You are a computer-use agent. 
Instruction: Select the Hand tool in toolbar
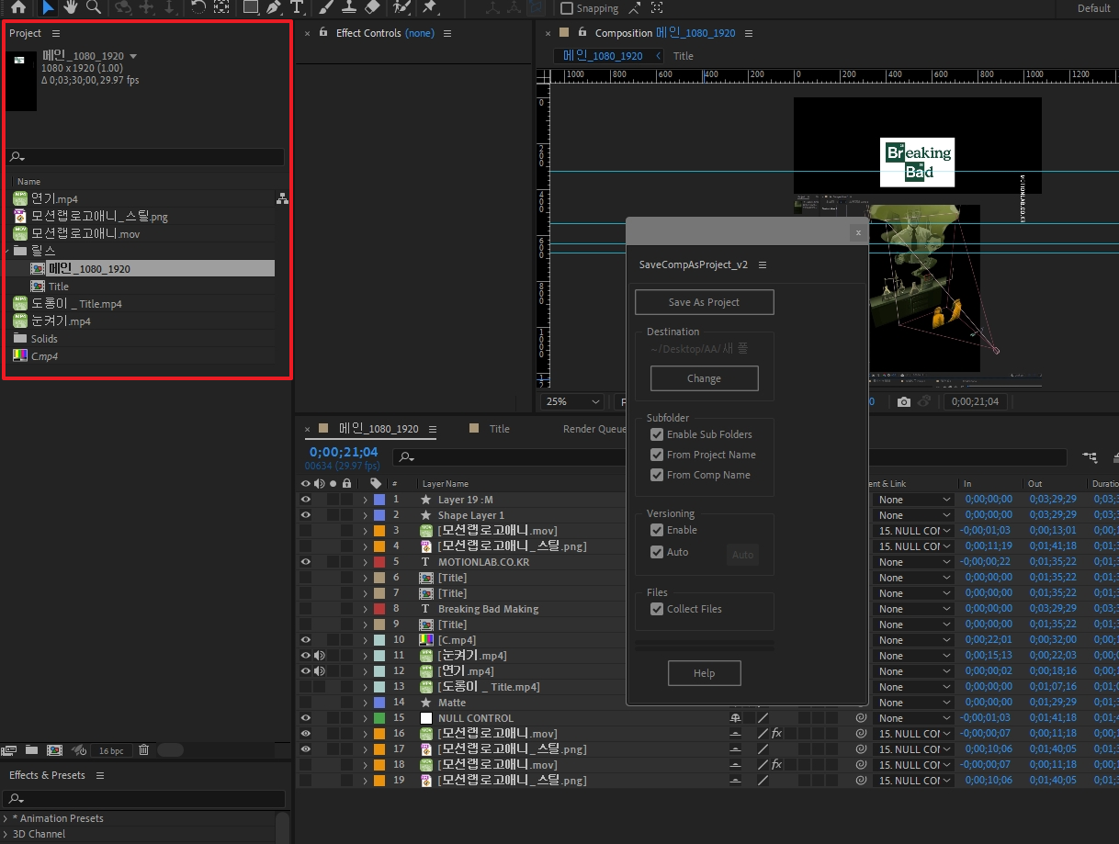tap(71, 8)
